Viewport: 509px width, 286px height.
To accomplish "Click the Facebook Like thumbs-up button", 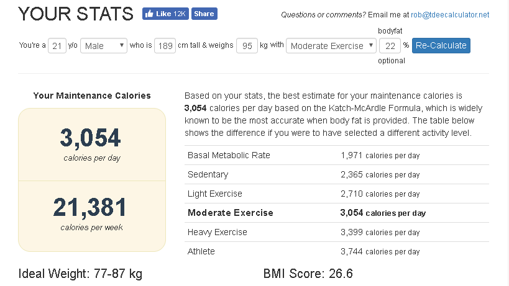I will point(165,14).
